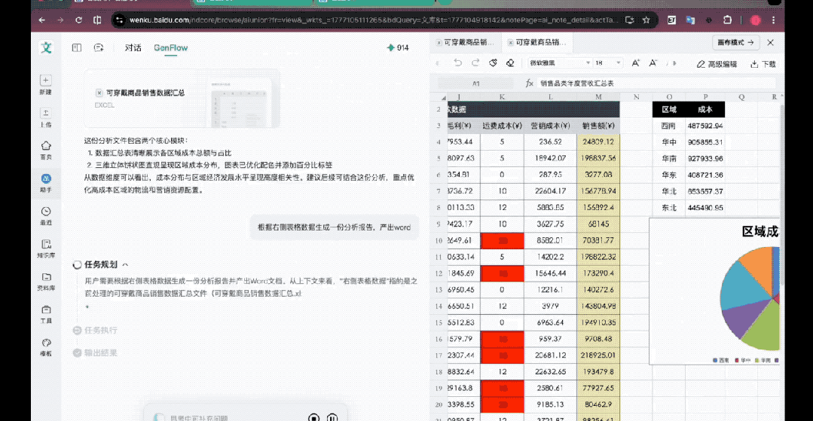
Task: Open the 知识库 knowledge base icon
Action: (46, 244)
